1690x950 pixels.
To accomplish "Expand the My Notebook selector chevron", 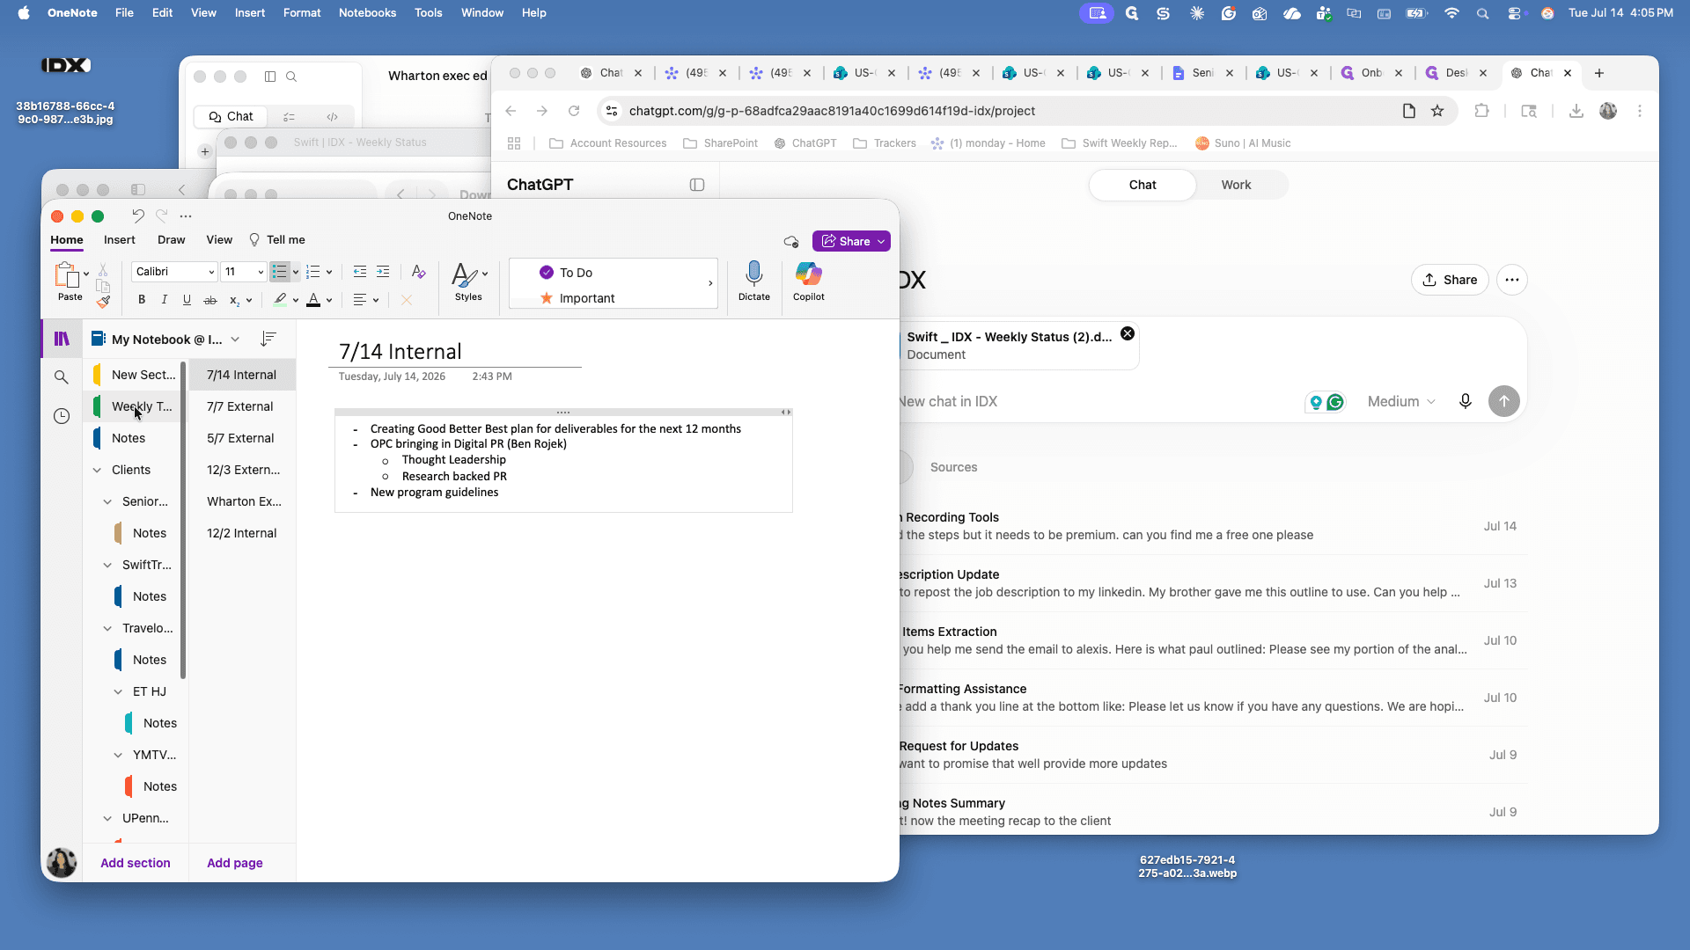I will coord(235,340).
